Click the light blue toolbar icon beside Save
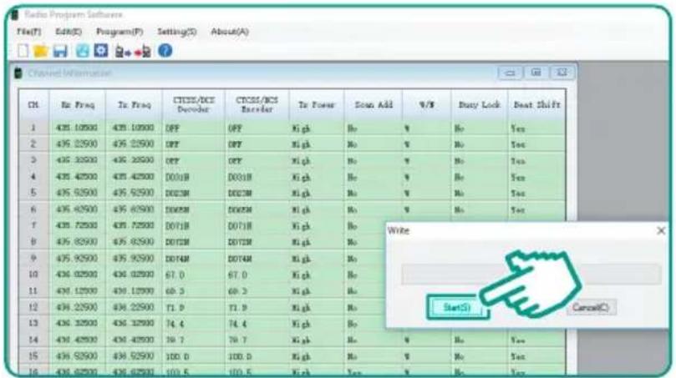Viewport: 676px width, 378px height. coord(83,51)
